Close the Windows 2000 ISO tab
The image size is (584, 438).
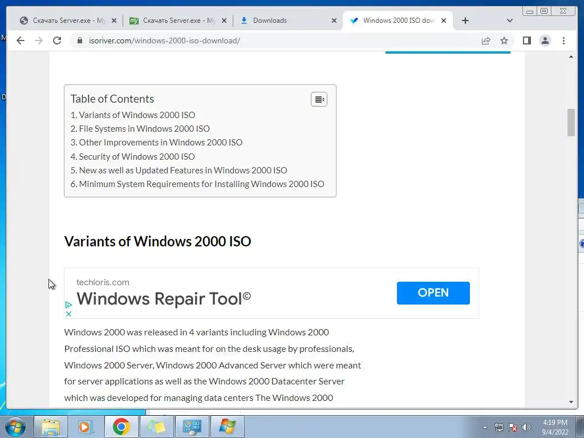[x=444, y=21]
